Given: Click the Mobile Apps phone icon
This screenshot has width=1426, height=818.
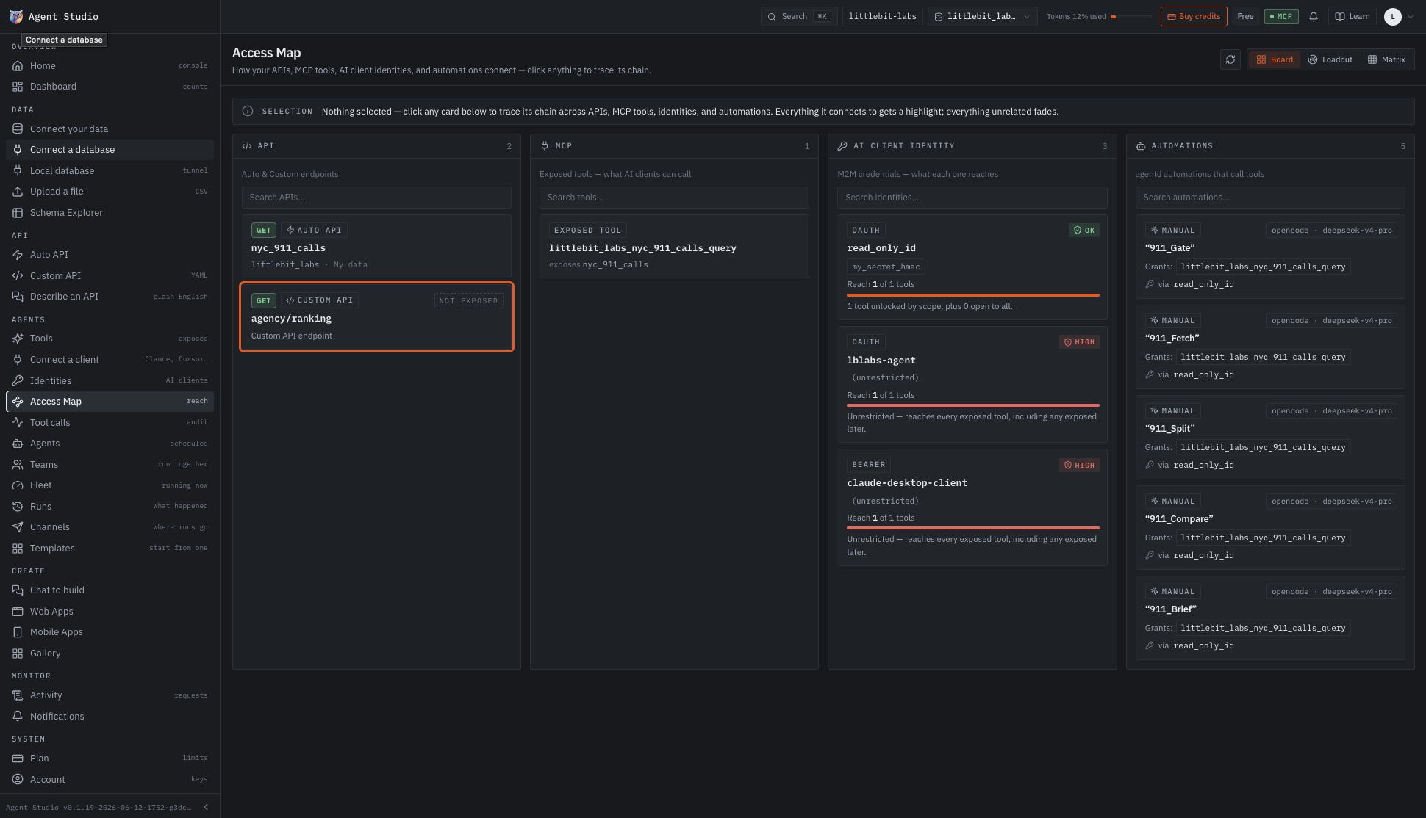Looking at the screenshot, I should pyautogui.click(x=18, y=632).
